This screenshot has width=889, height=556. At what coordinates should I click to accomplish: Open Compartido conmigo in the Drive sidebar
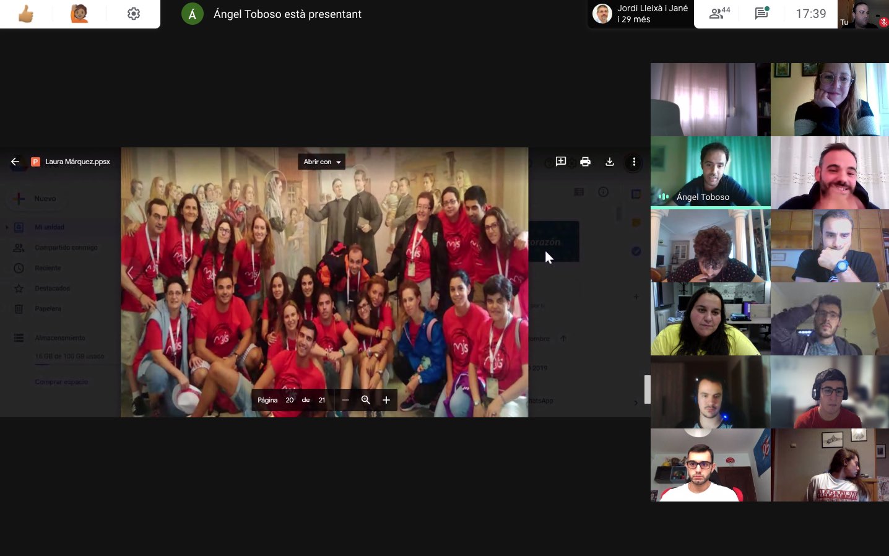pos(66,248)
